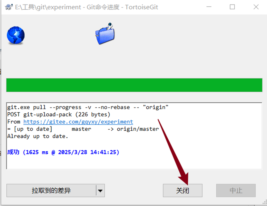Click the TortoiseGit turtle icon in title bar
Viewport: 267px width, 206px height.
[x=9, y=7]
